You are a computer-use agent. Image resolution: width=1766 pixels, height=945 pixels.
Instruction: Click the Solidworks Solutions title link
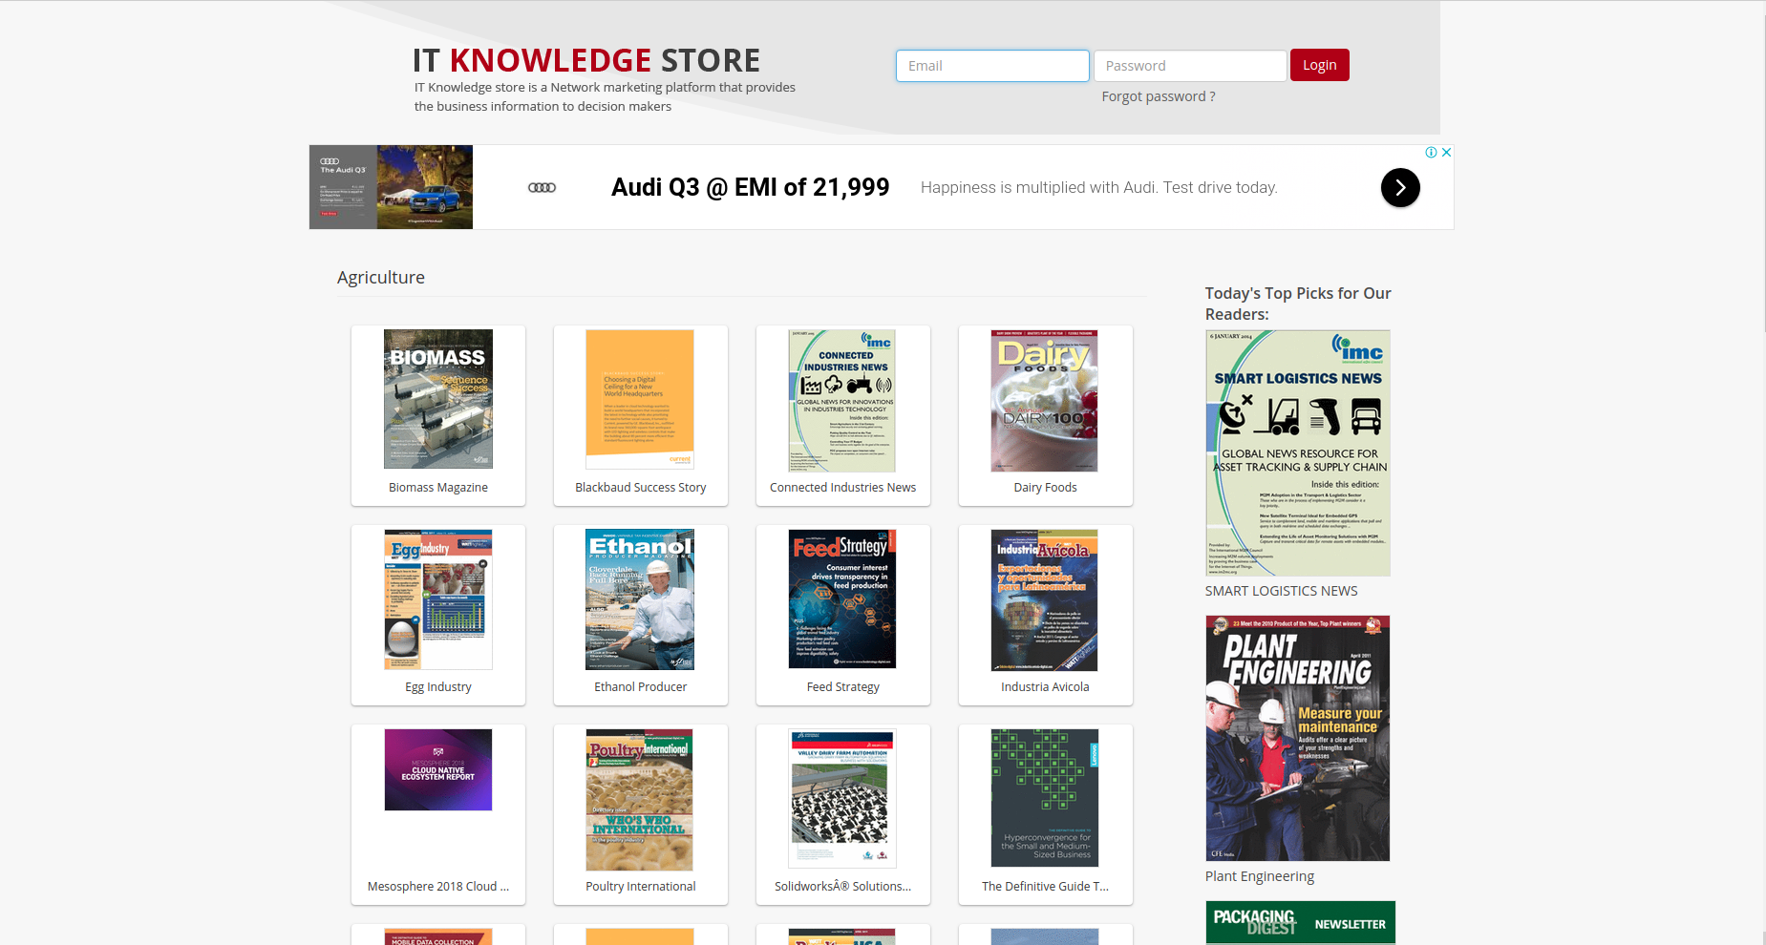[x=842, y=887]
